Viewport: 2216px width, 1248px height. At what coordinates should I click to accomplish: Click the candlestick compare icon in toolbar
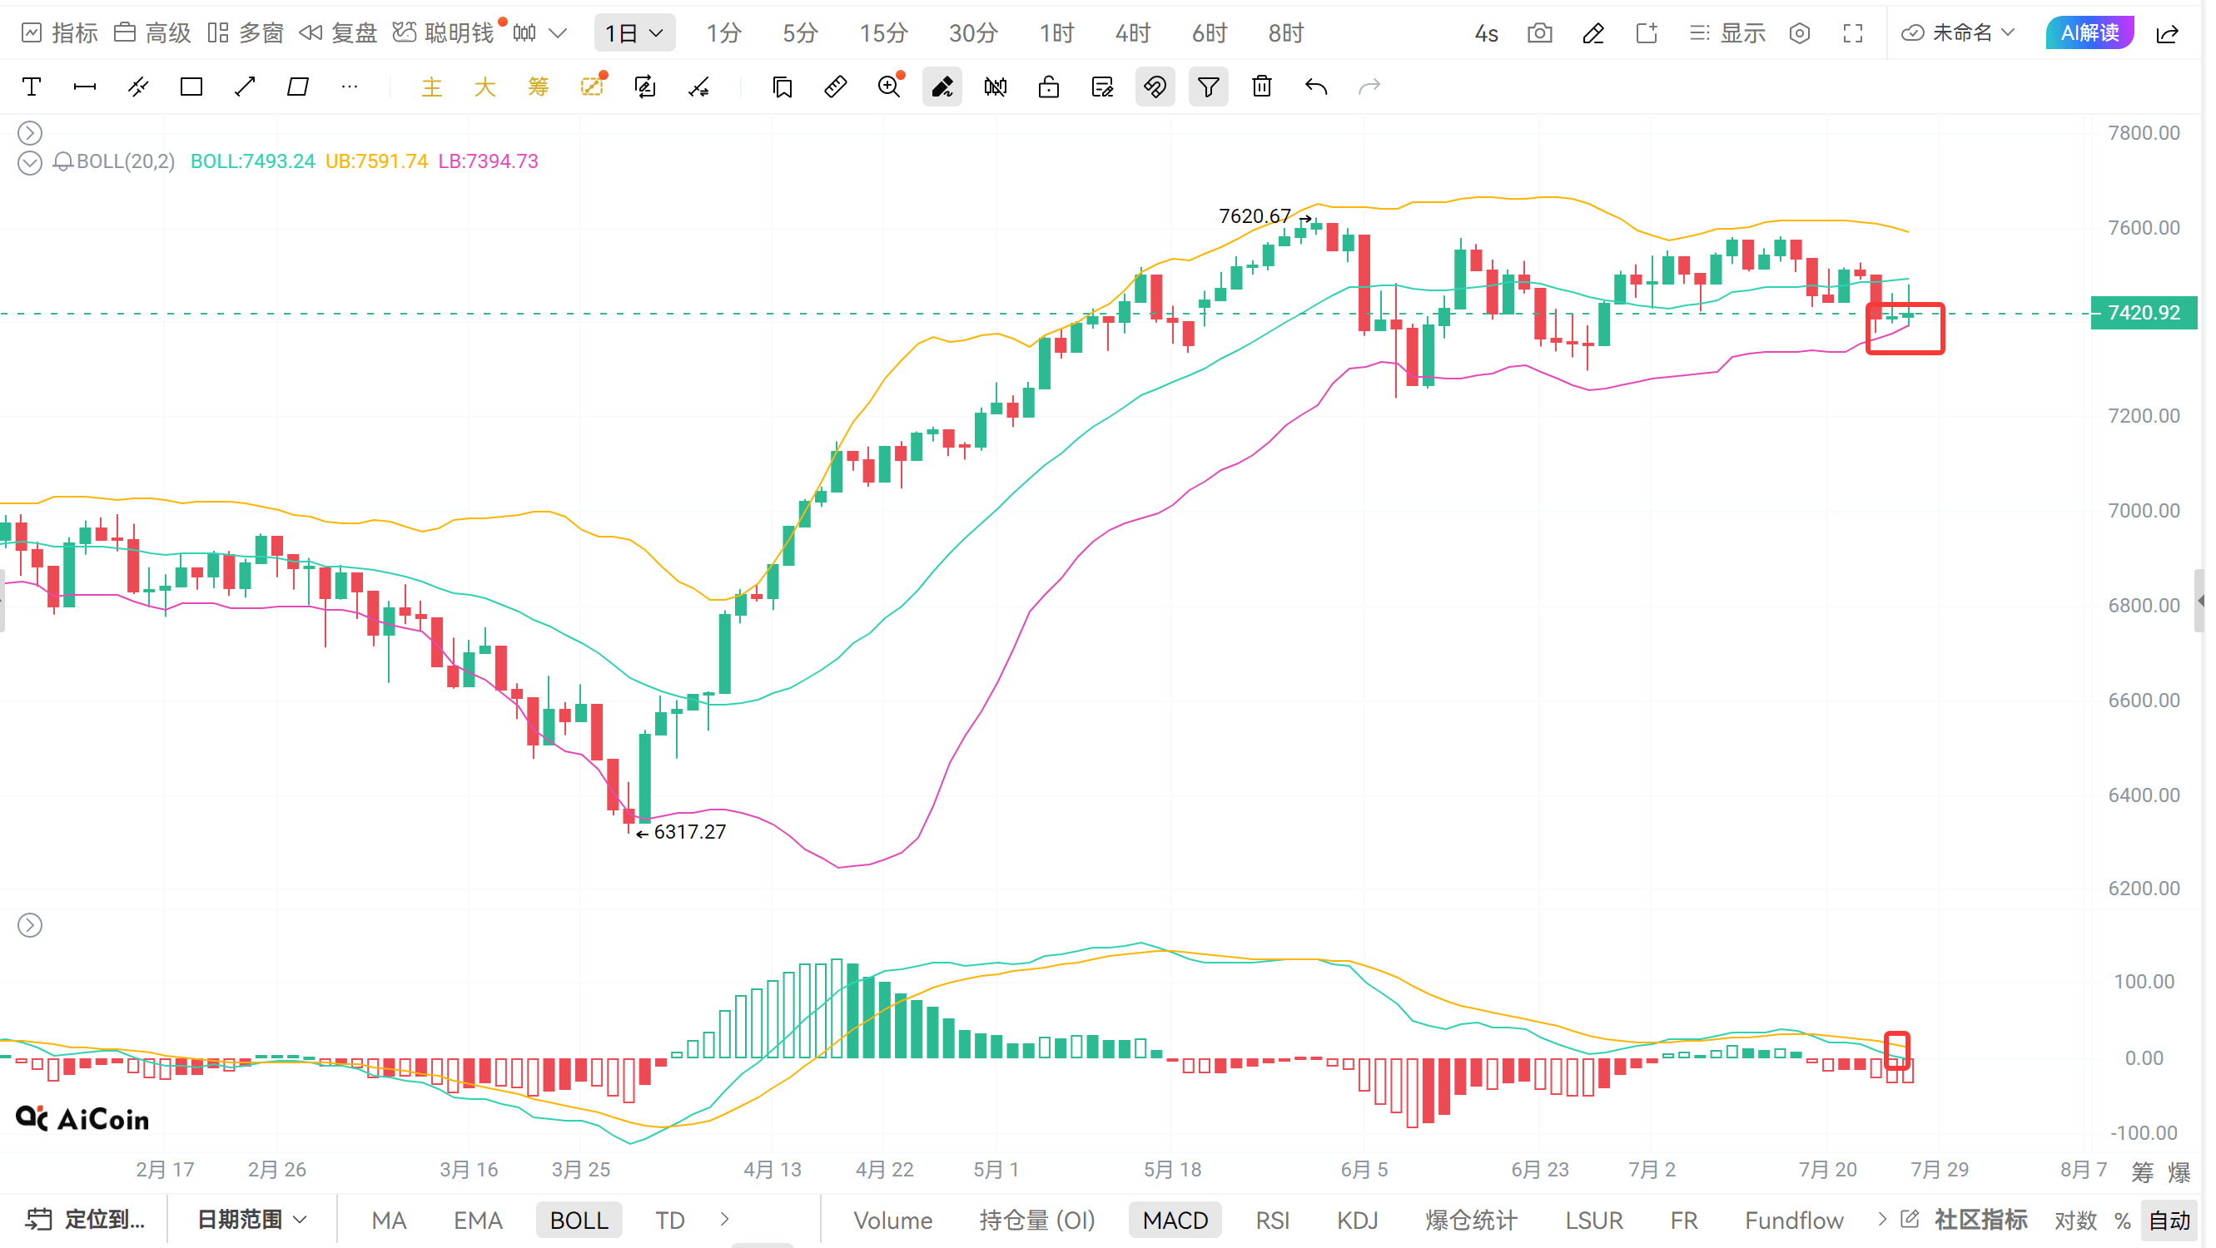click(x=996, y=87)
